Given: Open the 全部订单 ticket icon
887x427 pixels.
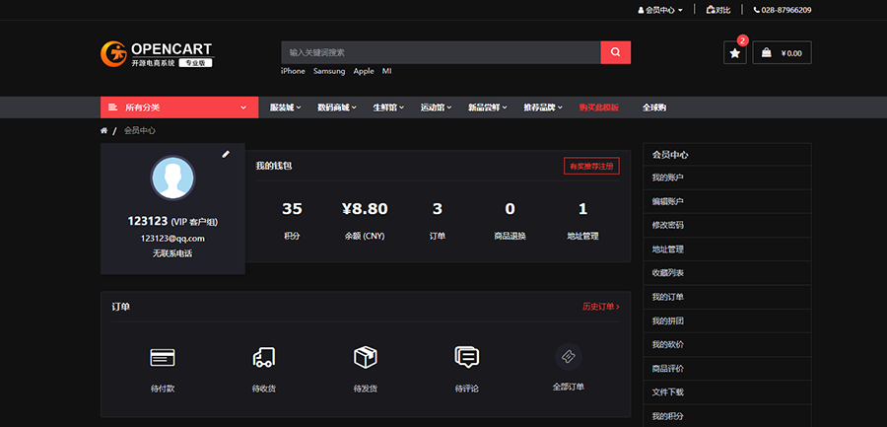Looking at the screenshot, I should click(568, 356).
